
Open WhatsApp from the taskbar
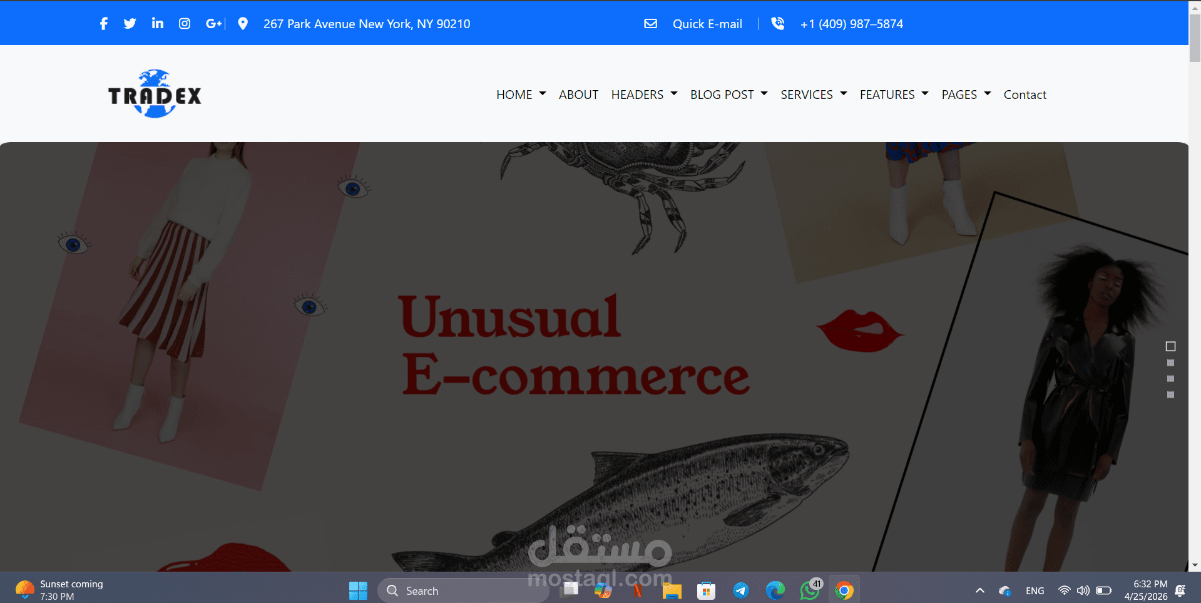click(x=810, y=590)
